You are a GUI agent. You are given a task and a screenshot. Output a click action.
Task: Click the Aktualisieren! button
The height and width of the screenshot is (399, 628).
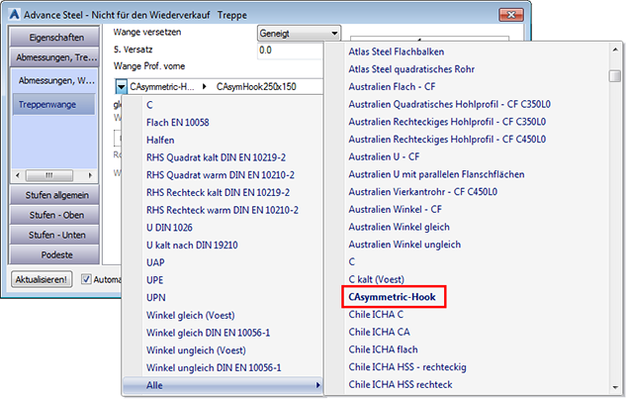[x=42, y=279]
